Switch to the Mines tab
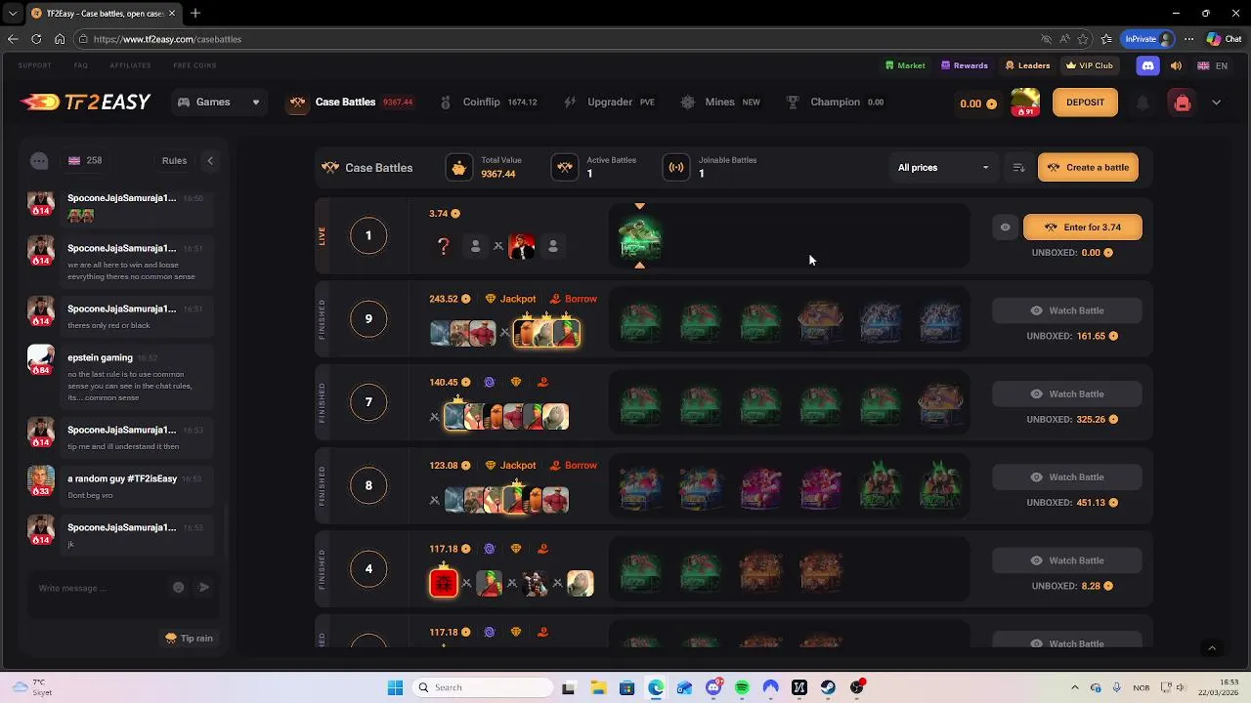Screen dimensions: 1251x703 click(719, 102)
